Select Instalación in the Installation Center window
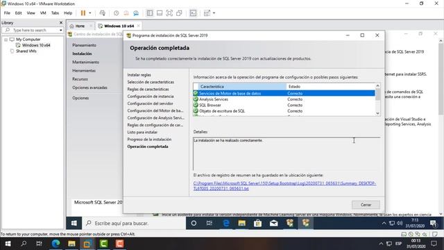 pos(82,53)
